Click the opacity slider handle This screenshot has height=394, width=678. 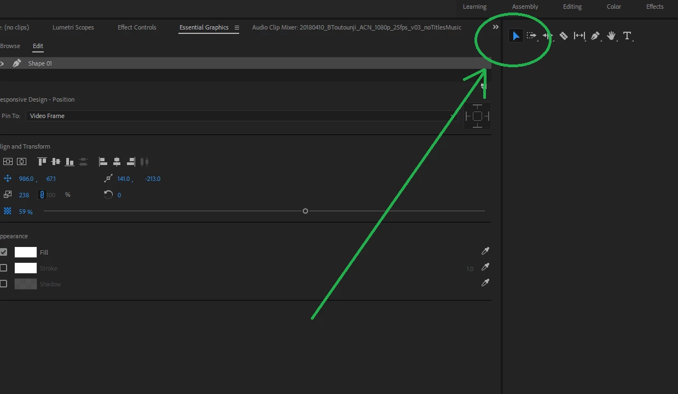(305, 211)
